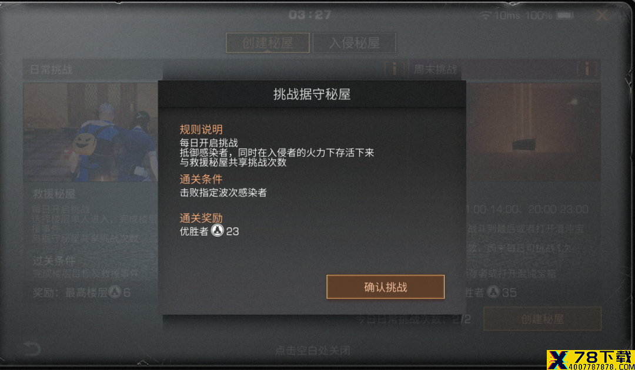This screenshot has width=635, height=370.
Task: Go back using the return arrow icon
Action: click(x=32, y=348)
